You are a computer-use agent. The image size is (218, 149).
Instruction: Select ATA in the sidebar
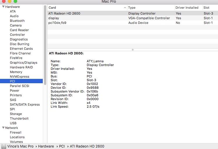13,11
